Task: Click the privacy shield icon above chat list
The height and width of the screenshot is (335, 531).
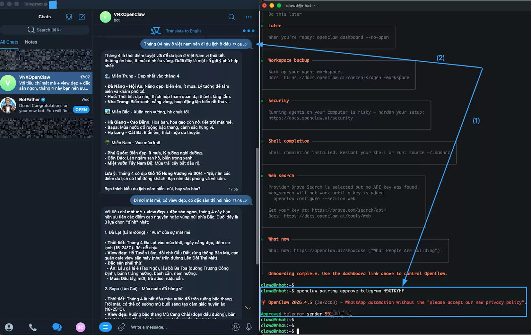Action: (x=69, y=17)
